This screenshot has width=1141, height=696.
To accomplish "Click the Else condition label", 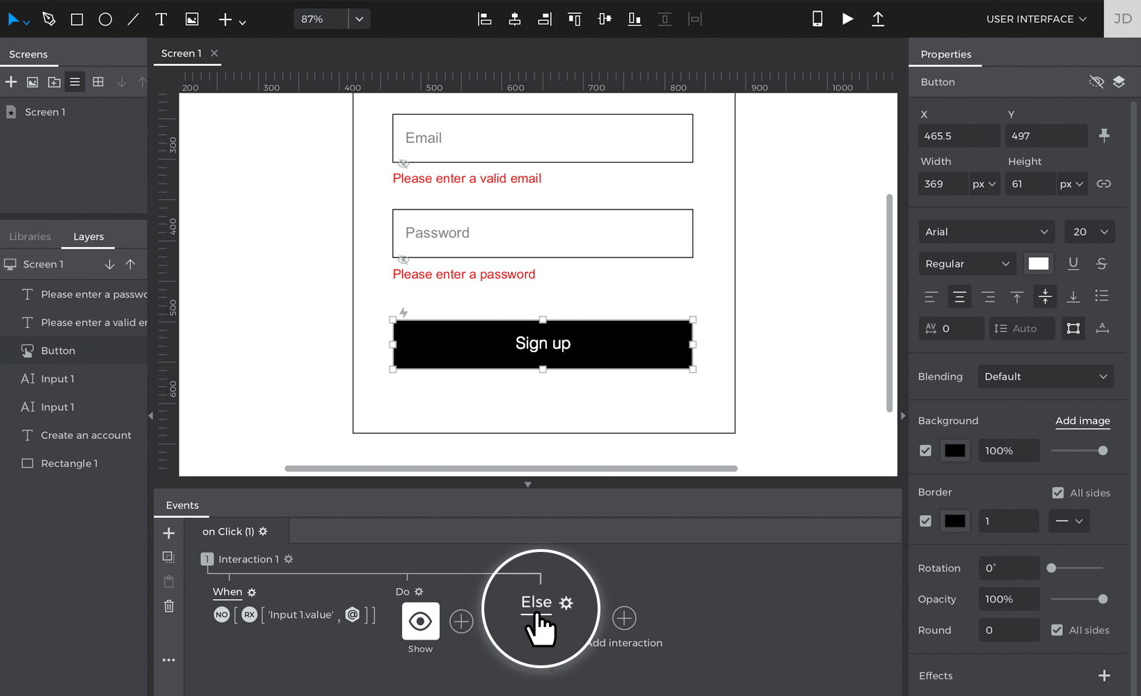I will click(536, 602).
